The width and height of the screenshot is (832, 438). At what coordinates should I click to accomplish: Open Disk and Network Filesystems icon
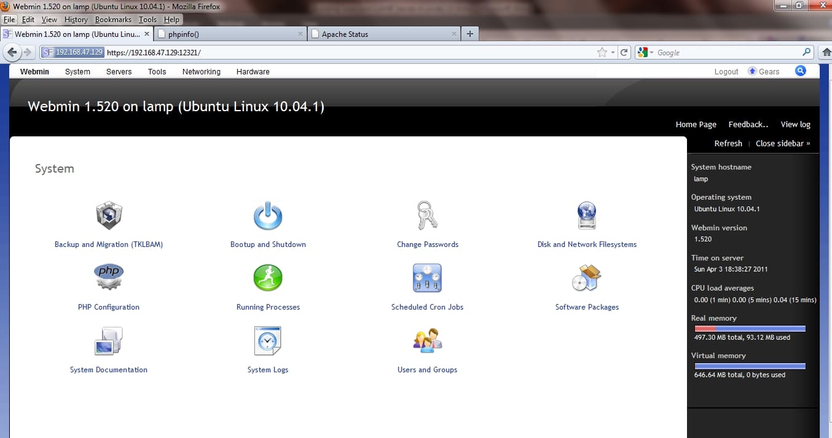[587, 216]
